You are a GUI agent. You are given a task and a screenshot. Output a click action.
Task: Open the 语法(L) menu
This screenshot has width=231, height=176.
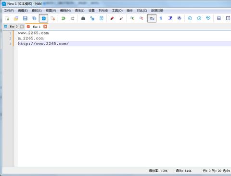click(x=79, y=11)
